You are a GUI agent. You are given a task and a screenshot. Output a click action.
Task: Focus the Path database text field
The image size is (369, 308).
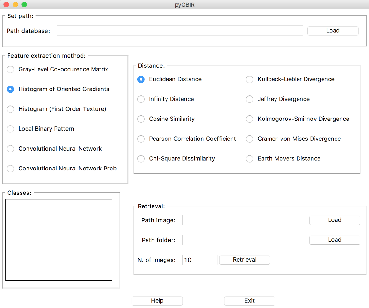pyautogui.click(x=179, y=31)
